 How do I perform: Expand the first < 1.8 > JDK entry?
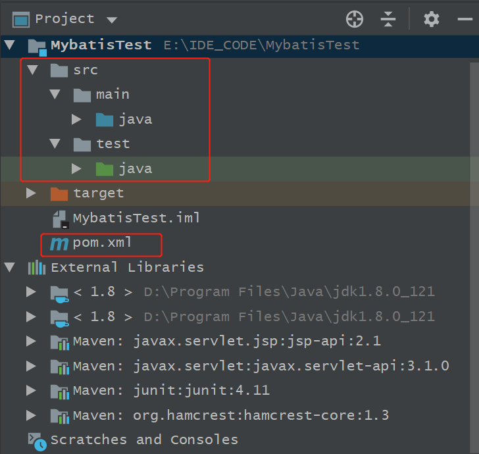click(x=31, y=291)
